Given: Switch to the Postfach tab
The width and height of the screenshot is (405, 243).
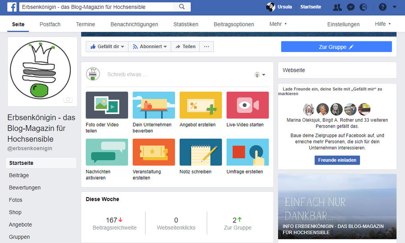Looking at the screenshot, I should pyautogui.click(x=50, y=25).
